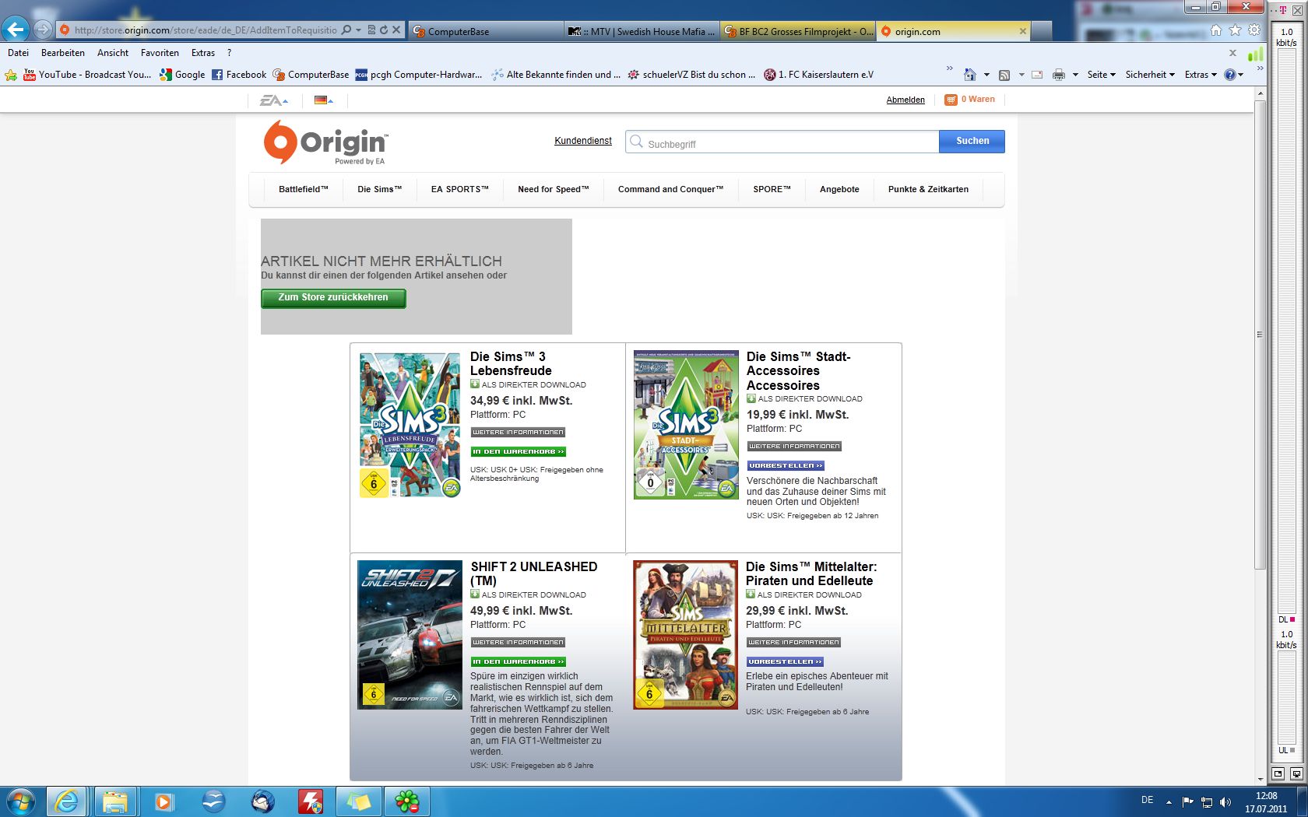Open the Datei menu

(18, 53)
